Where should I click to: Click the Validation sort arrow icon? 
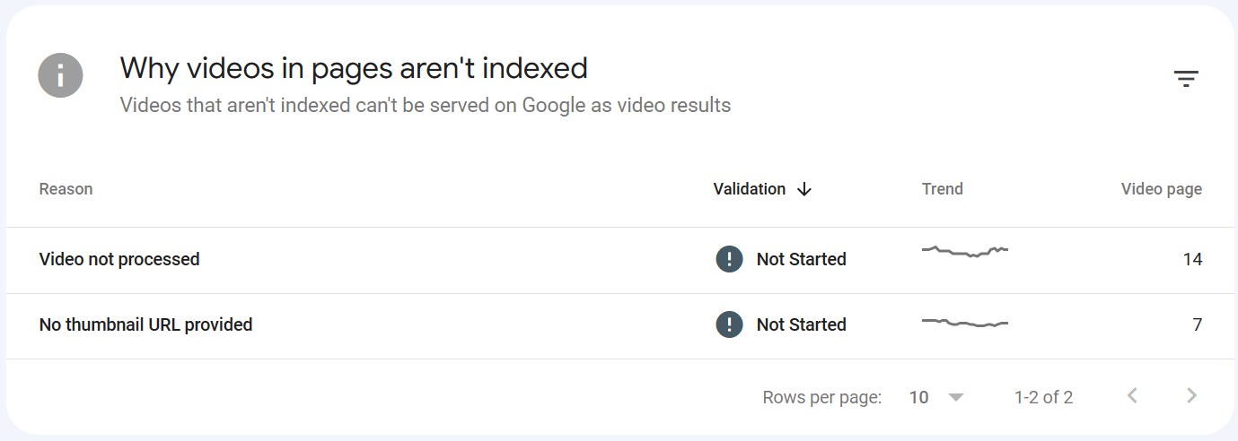click(804, 189)
